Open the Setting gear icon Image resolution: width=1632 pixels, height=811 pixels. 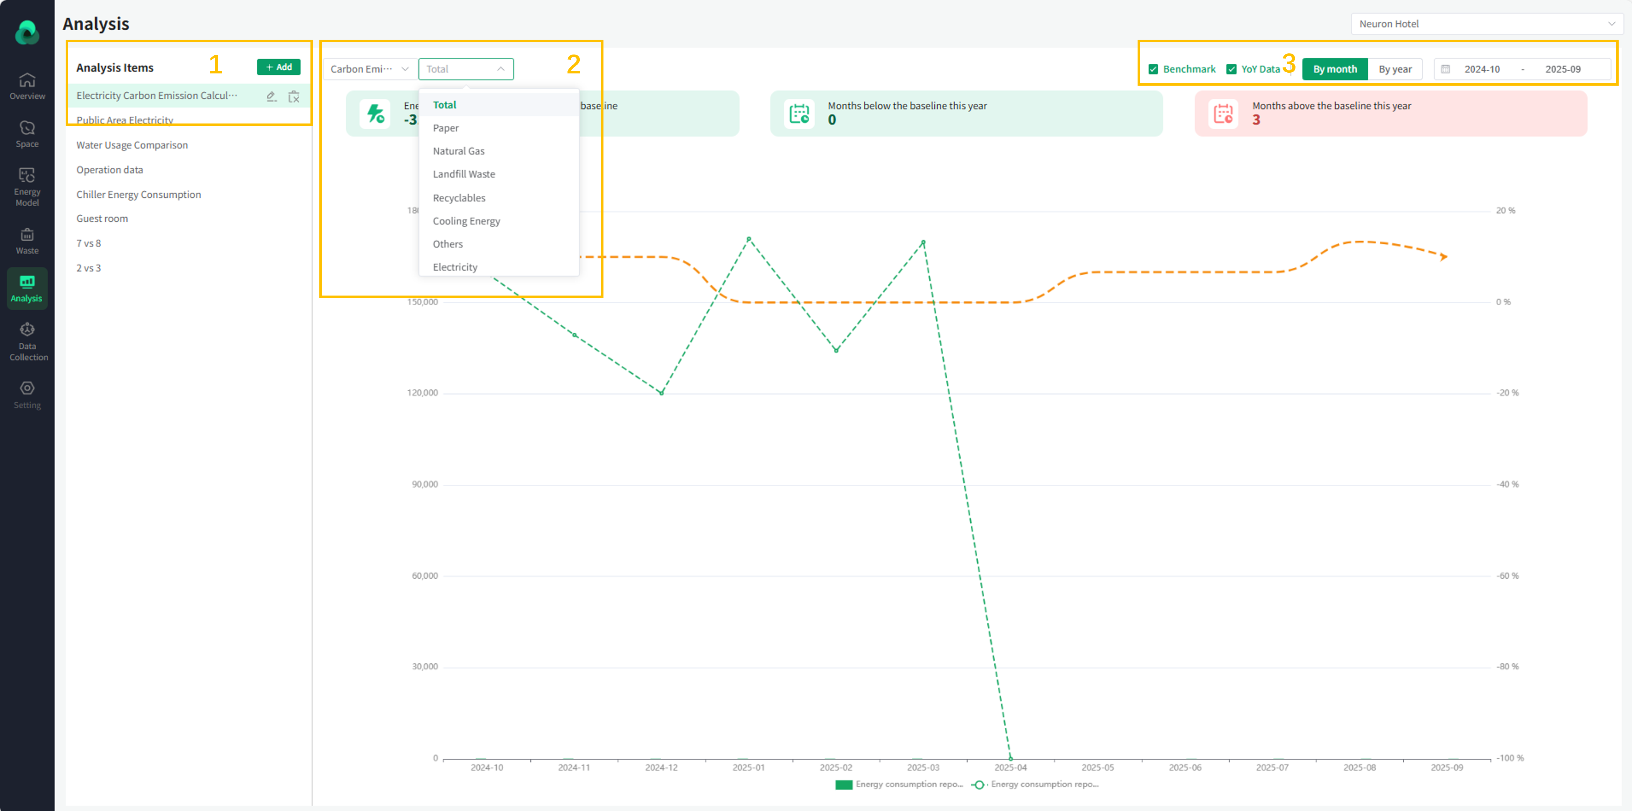click(x=27, y=388)
